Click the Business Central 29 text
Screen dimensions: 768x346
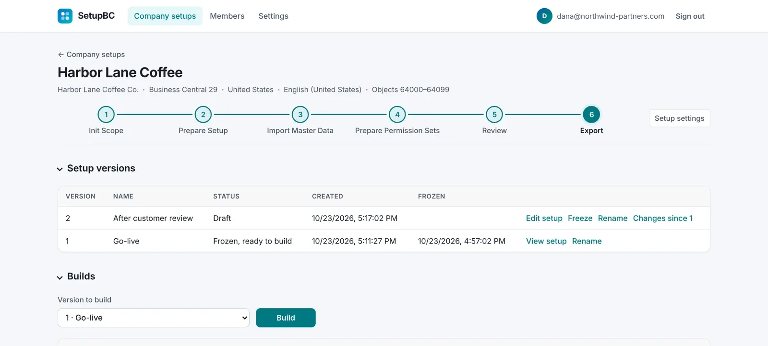(x=183, y=90)
